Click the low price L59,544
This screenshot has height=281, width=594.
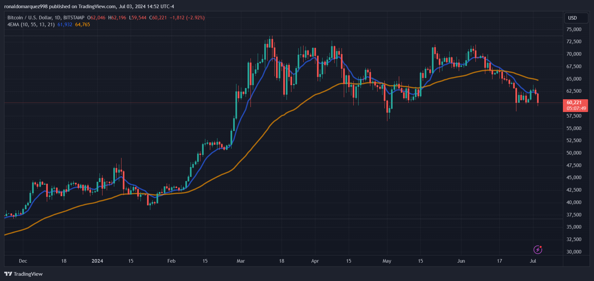pos(138,18)
